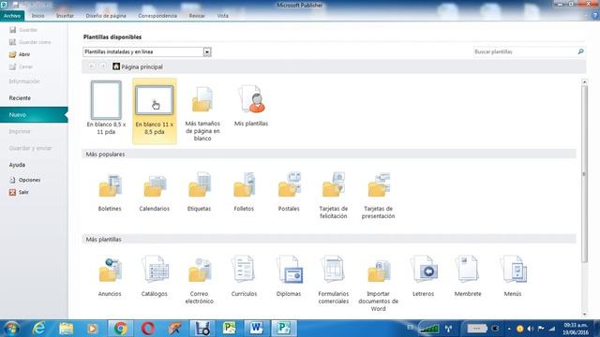Click the scrollbar up arrow
The width and height of the screenshot is (600, 337).
click(x=584, y=81)
